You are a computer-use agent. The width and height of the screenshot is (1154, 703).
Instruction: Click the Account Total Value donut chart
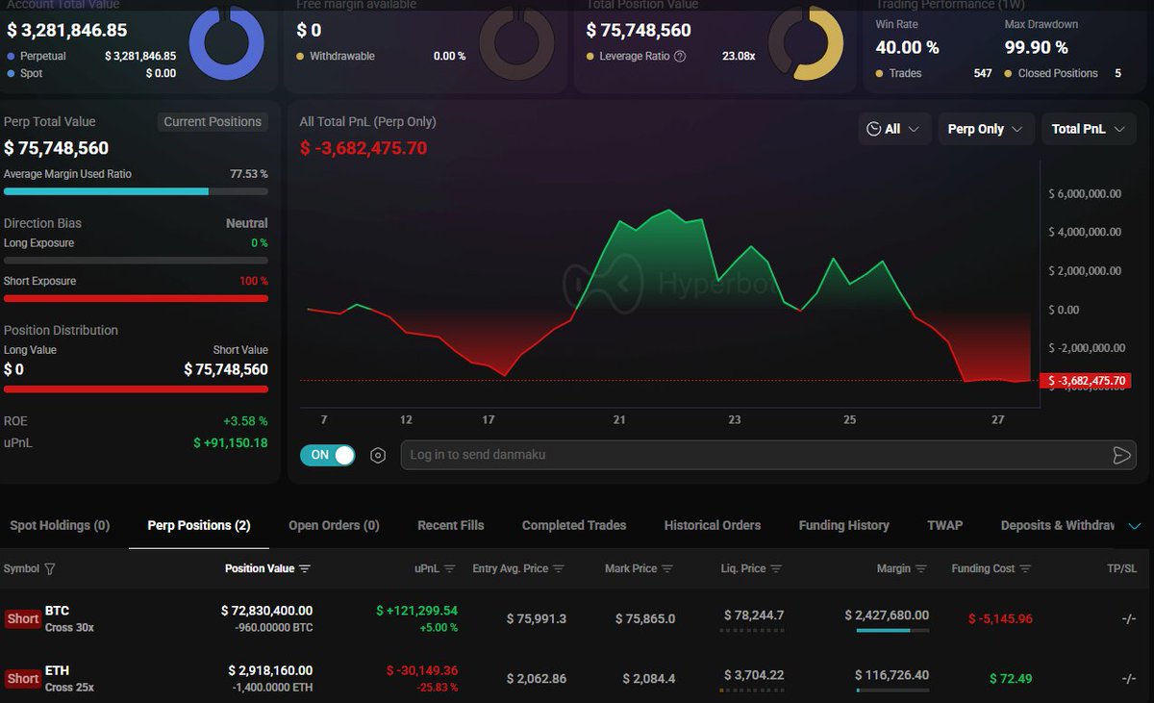[x=226, y=43]
